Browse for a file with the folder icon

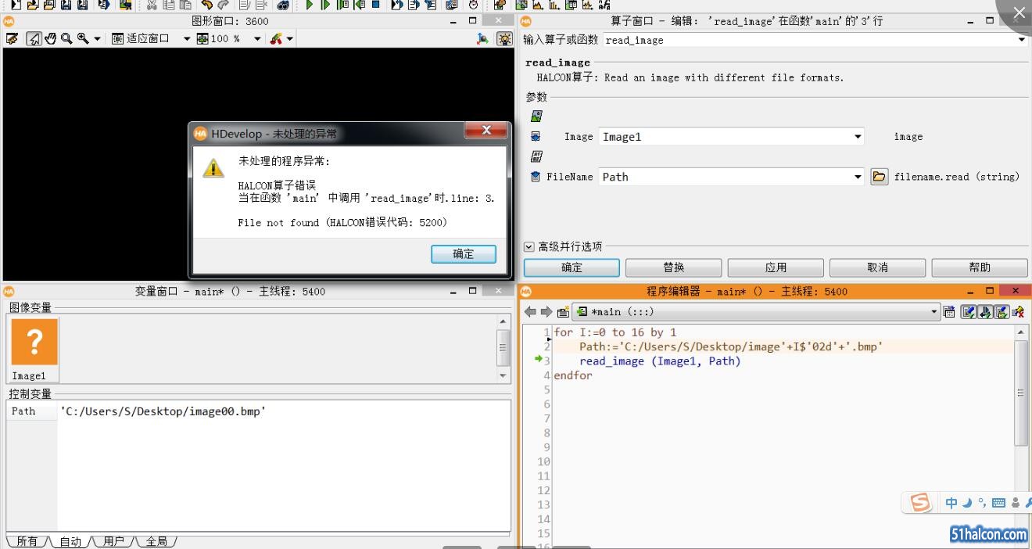coord(879,177)
